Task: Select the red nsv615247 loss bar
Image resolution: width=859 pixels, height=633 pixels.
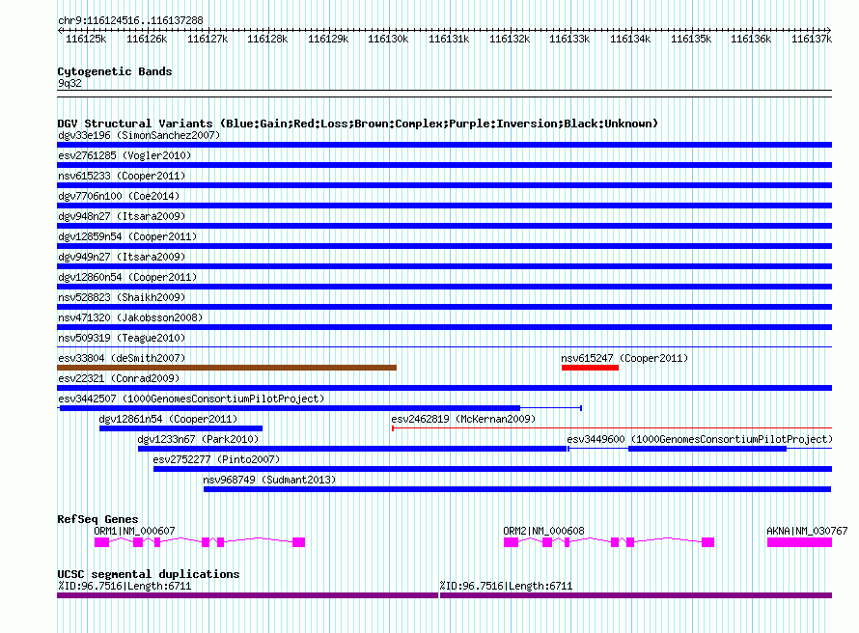Action: [590, 368]
